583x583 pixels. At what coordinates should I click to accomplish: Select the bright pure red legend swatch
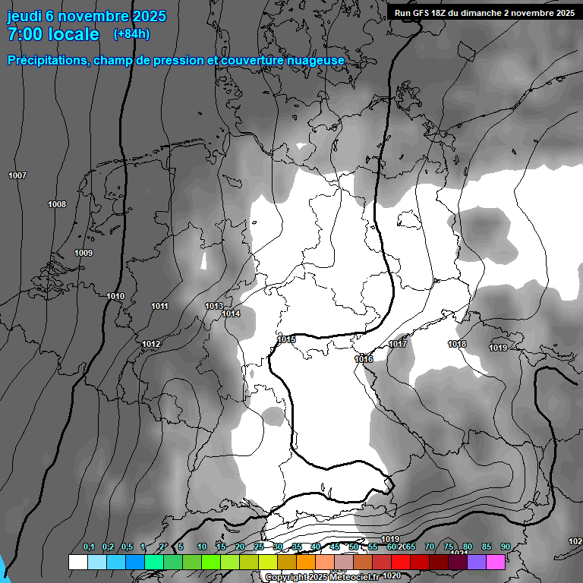[401, 562]
